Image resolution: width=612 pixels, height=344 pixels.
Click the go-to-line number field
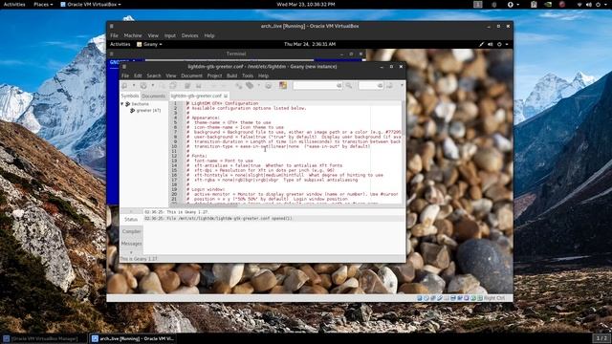click(x=370, y=85)
